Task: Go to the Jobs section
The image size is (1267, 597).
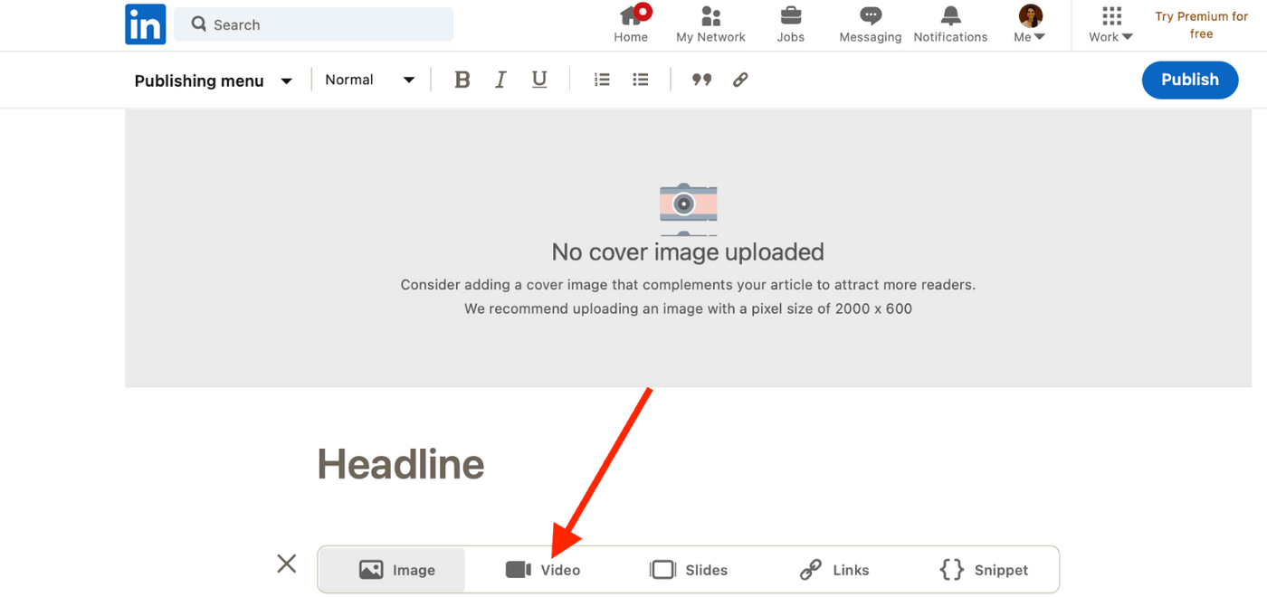Action: tap(790, 24)
